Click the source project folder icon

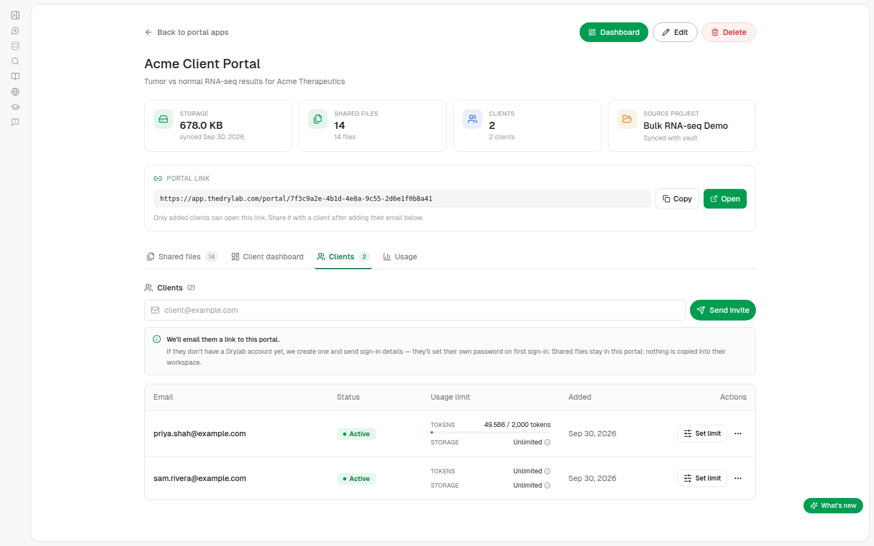627,119
